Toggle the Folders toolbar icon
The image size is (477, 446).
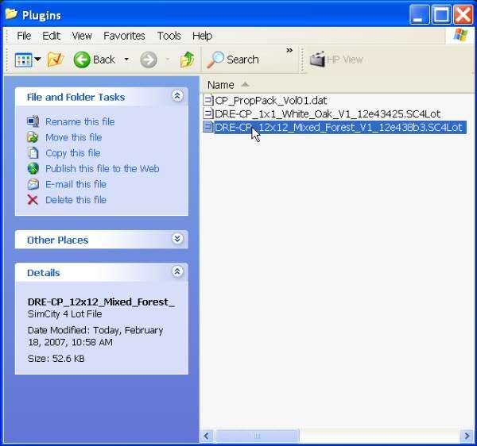tap(56, 60)
